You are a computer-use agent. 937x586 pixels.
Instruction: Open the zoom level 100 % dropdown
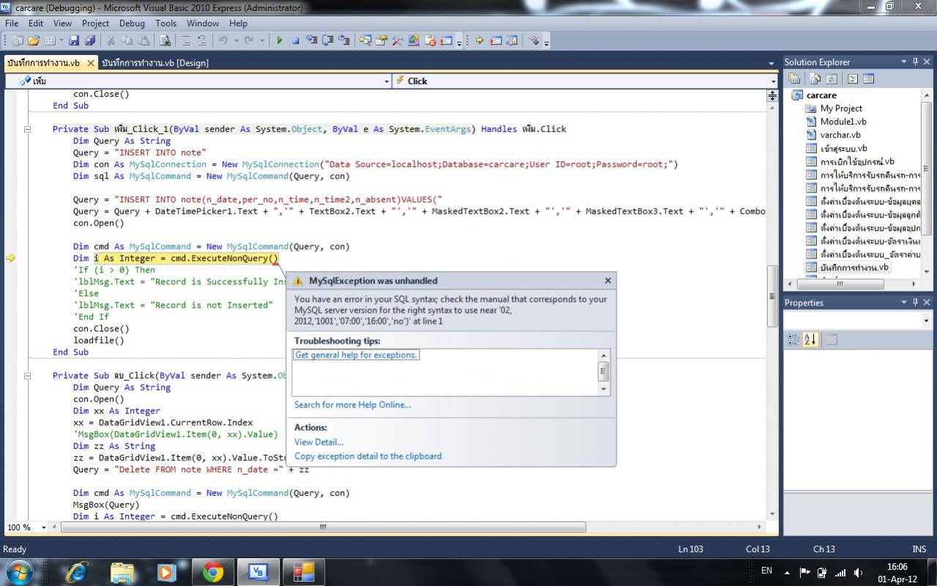(x=44, y=527)
